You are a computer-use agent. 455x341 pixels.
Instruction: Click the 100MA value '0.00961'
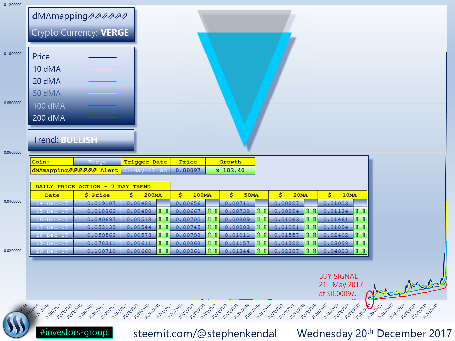(188, 251)
